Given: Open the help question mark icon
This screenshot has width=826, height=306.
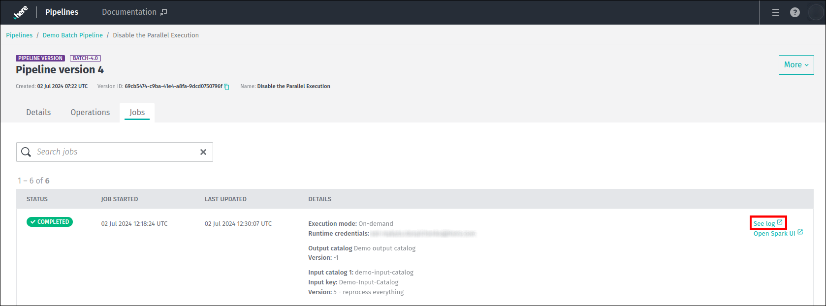Looking at the screenshot, I should pos(795,12).
